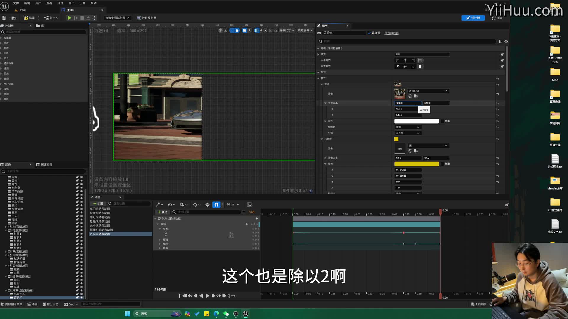Screen dimensions: 568x319
Task: Collapse the [材质滚动框] tree node
Action: click(x=6, y=230)
